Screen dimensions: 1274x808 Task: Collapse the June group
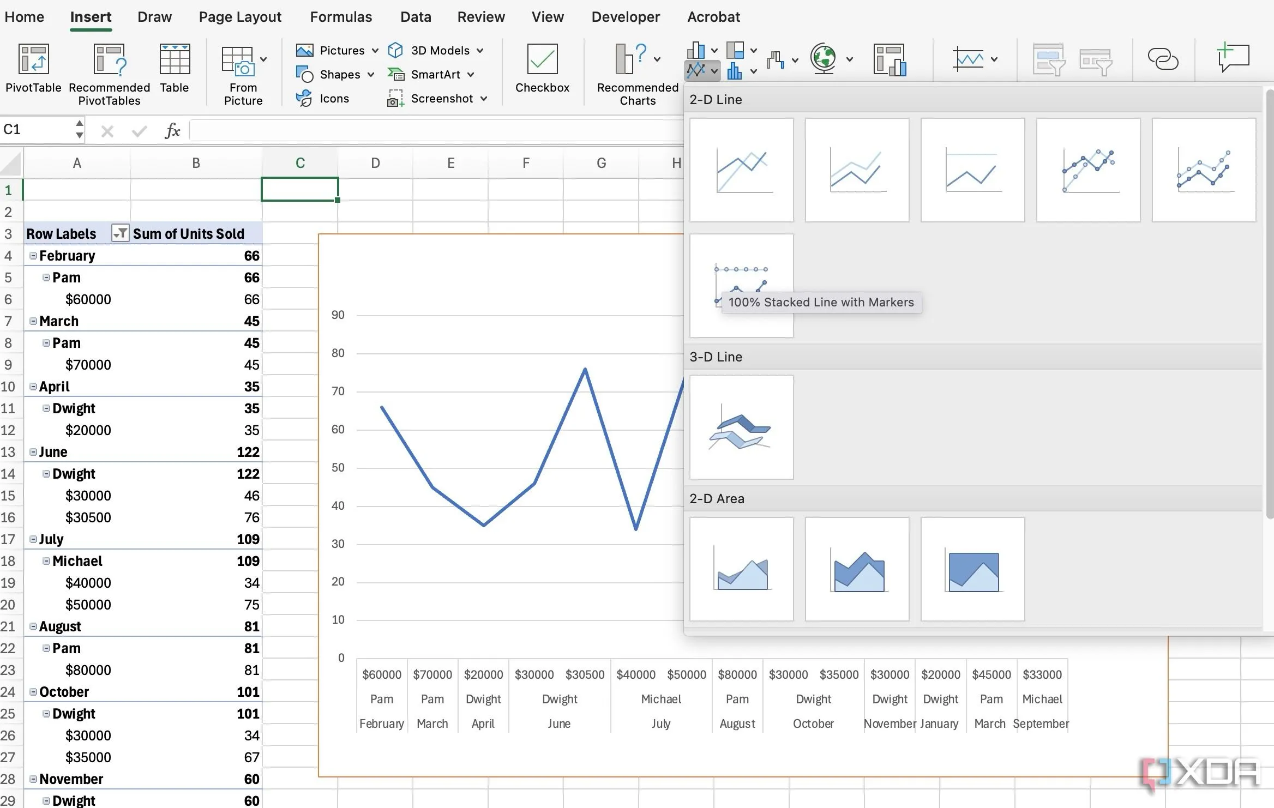pyautogui.click(x=33, y=452)
